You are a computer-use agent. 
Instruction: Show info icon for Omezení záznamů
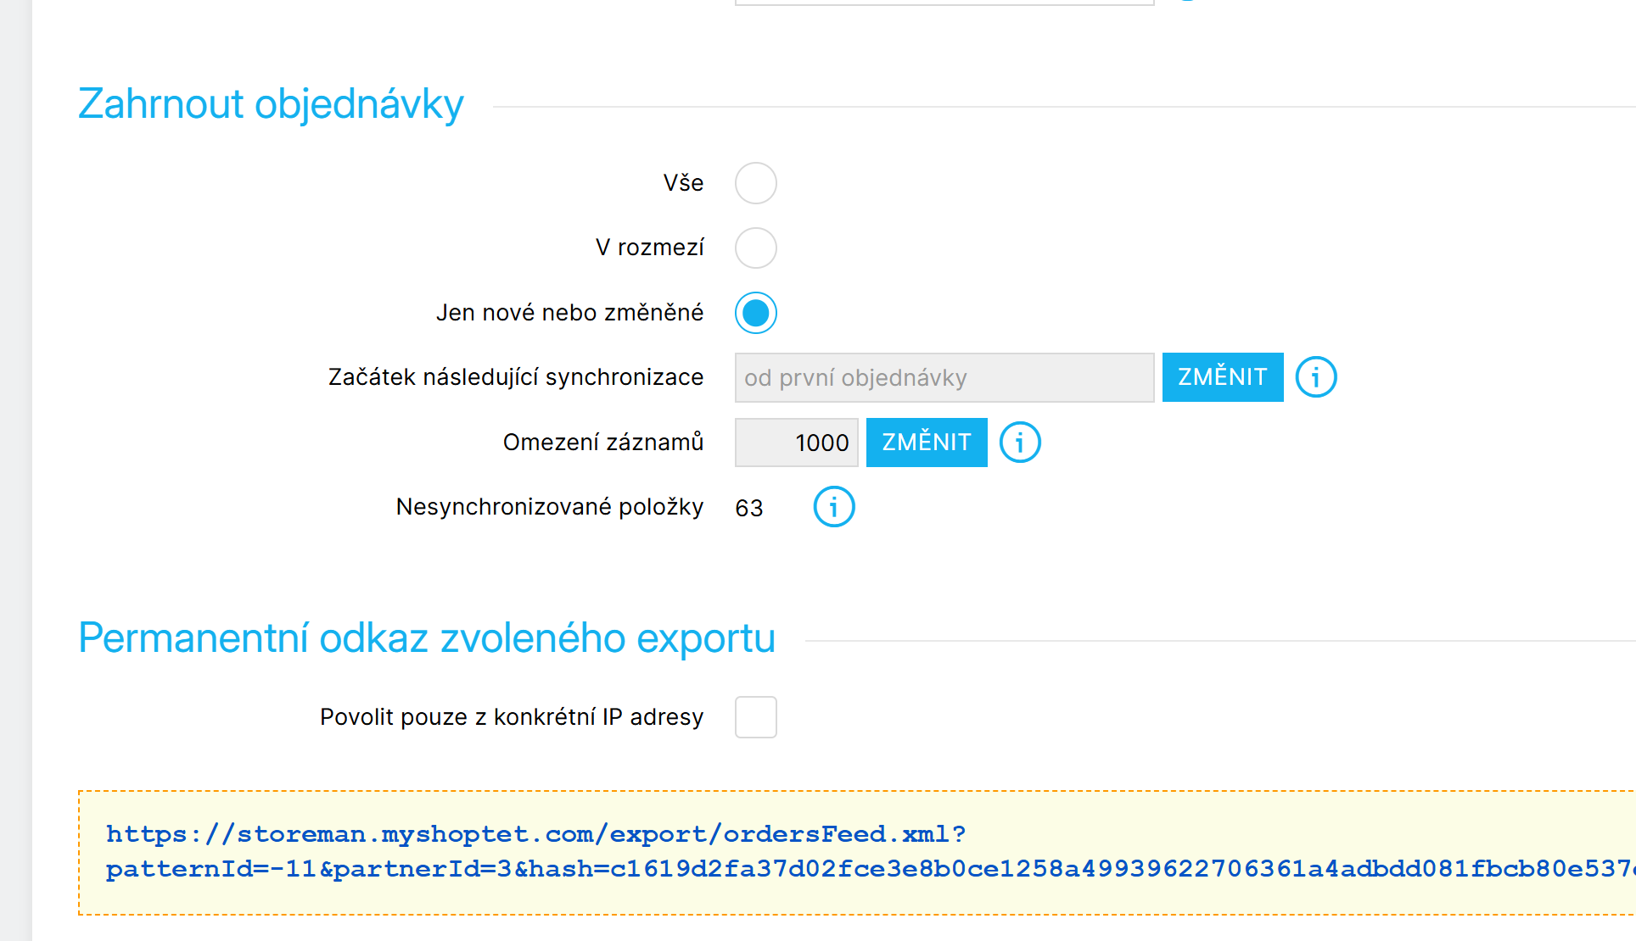pyautogui.click(x=1019, y=443)
